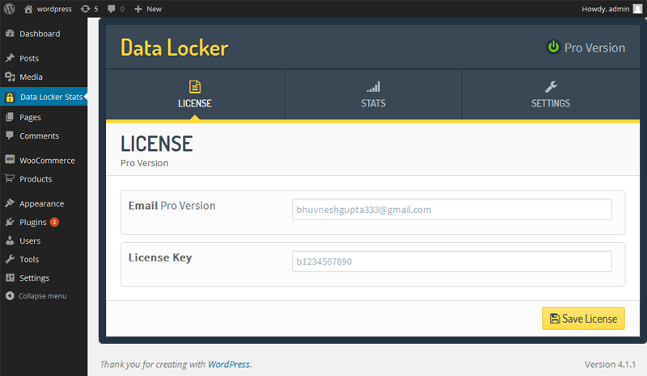Click the Users person icon

(x=10, y=240)
